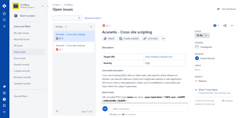
Task: Open the Priority sort dropdown
Action: [61, 27]
